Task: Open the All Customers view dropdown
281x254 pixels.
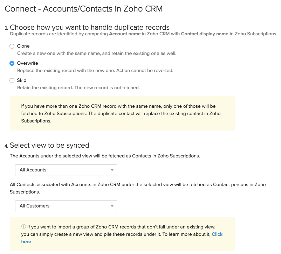Action: point(66,206)
